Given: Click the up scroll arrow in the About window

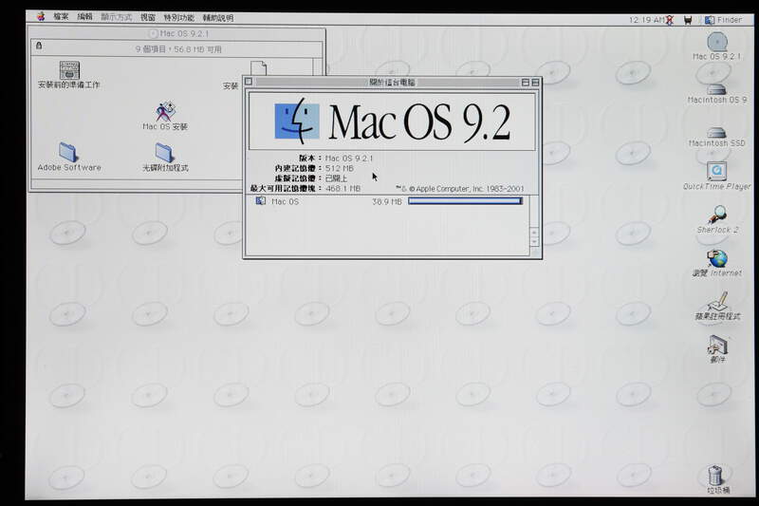Looking at the screenshot, I should pos(534,233).
